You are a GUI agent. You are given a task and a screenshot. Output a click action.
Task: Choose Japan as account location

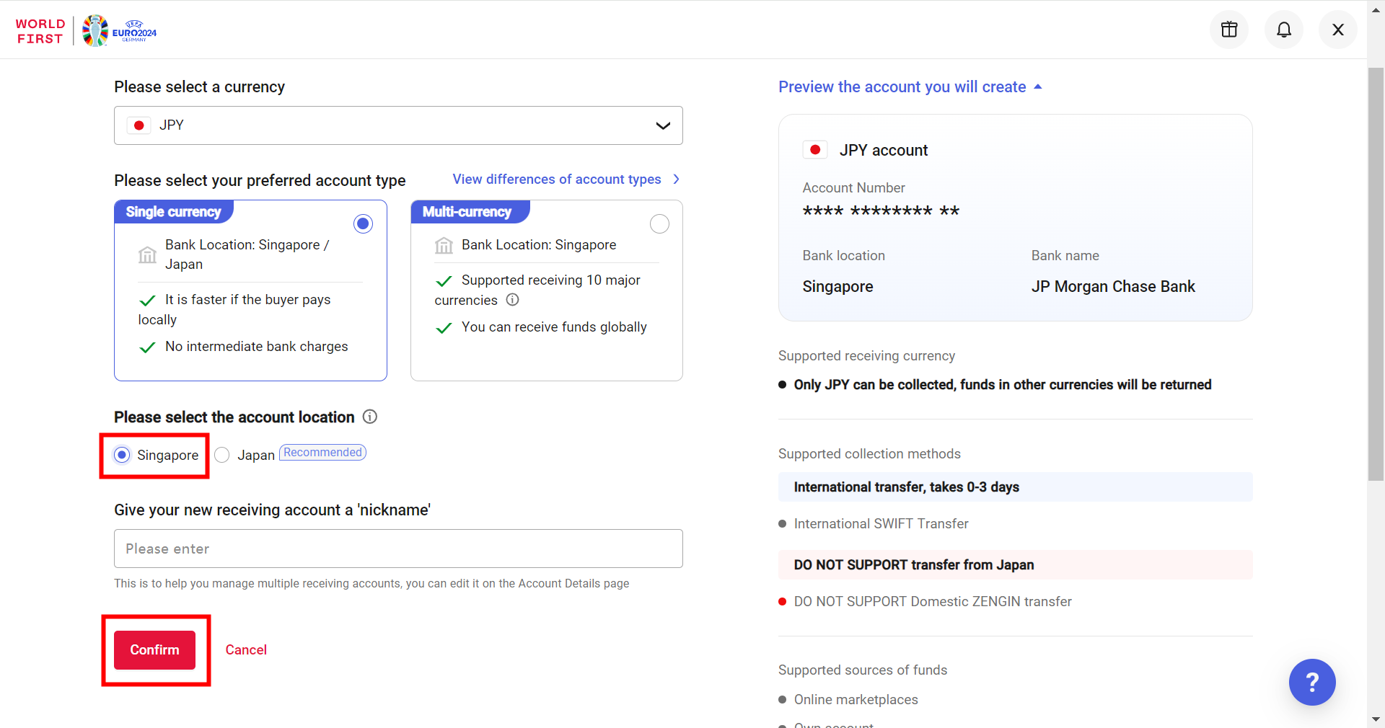pyautogui.click(x=222, y=455)
